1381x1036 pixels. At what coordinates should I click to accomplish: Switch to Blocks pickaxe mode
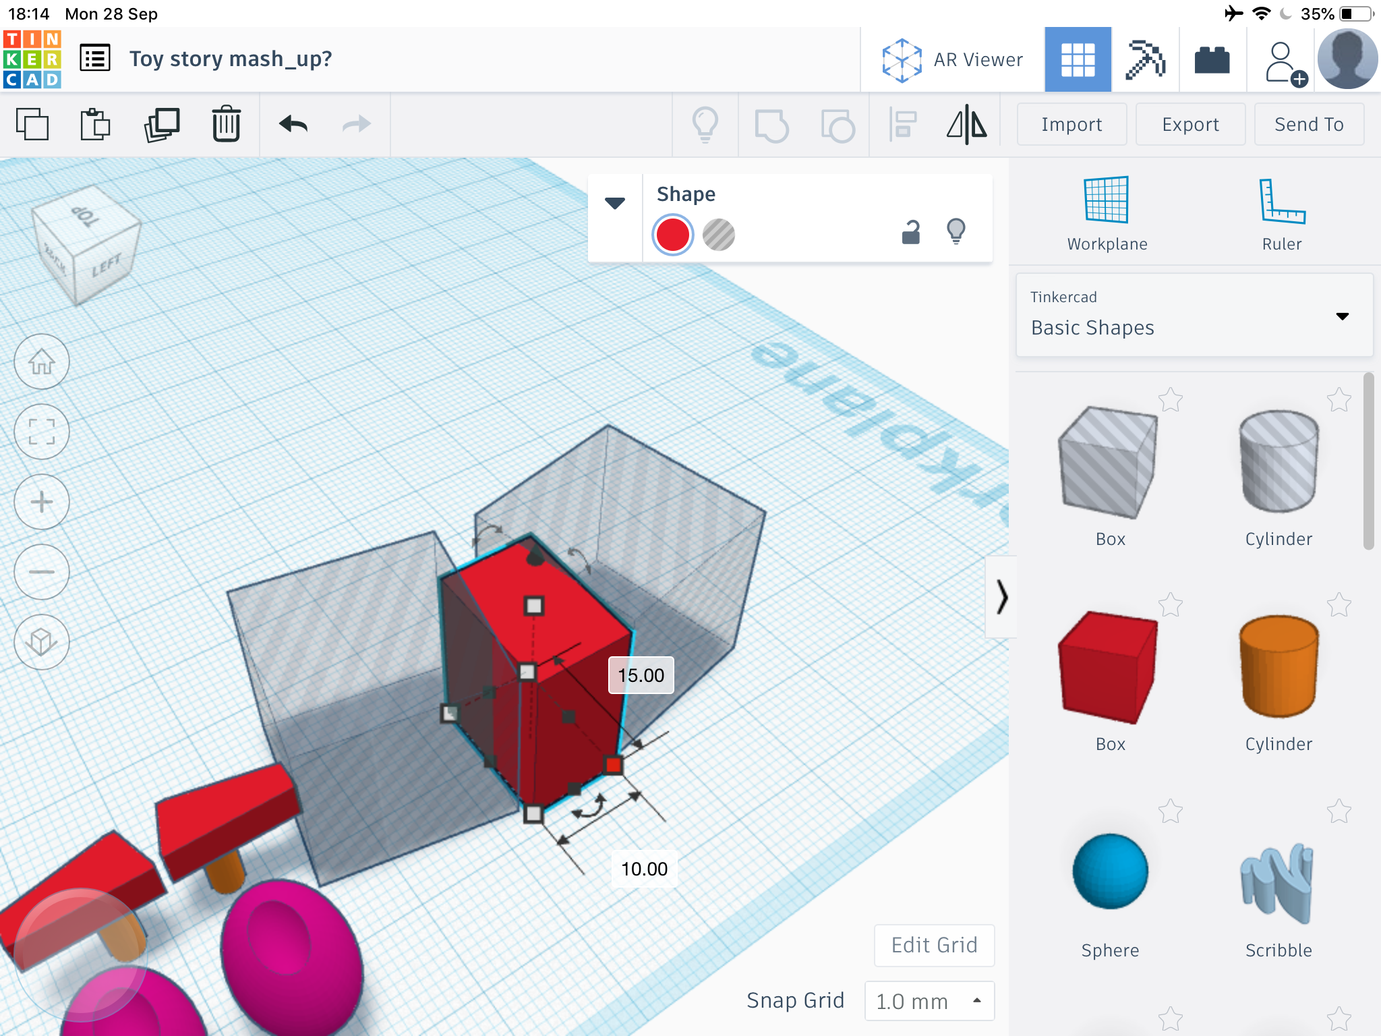(1145, 59)
